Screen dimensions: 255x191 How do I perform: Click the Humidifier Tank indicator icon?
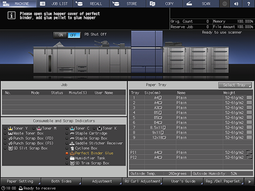[x=72, y=158]
